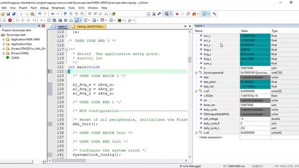This screenshot has width=299, height=168.
Task: Click the editor vertical scrollbar thumb
Action: (190, 60)
